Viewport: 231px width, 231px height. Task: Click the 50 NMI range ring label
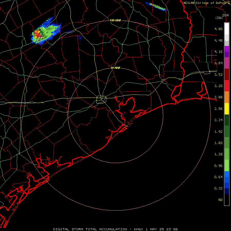pyautogui.click(x=115, y=68)
